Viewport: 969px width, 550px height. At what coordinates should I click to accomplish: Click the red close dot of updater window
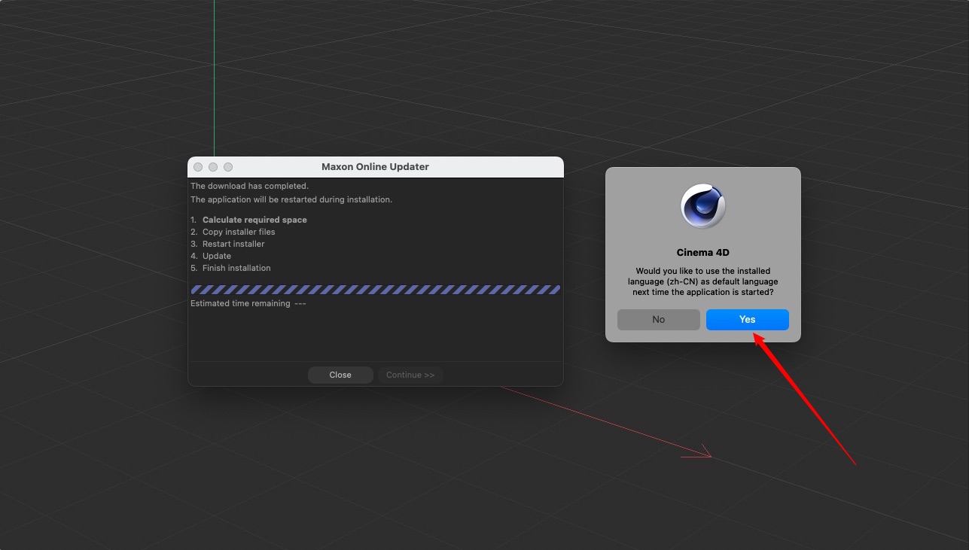[198, 167]
